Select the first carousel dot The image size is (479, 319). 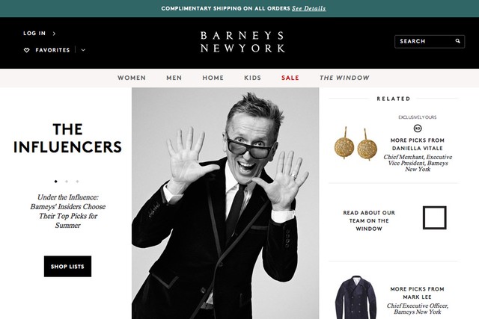coord(55,182)
